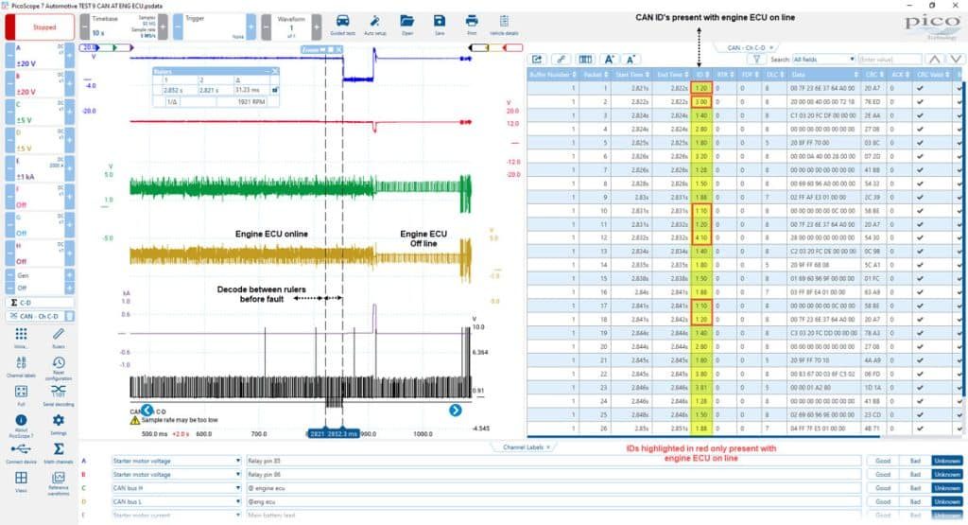Mark channel A waveform as Bad
The image size is (968, 525).
coord(915,461)
